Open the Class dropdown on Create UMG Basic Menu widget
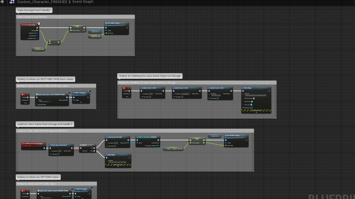The image size is (355, 199). pyautogui.click(x=44, y=102)
